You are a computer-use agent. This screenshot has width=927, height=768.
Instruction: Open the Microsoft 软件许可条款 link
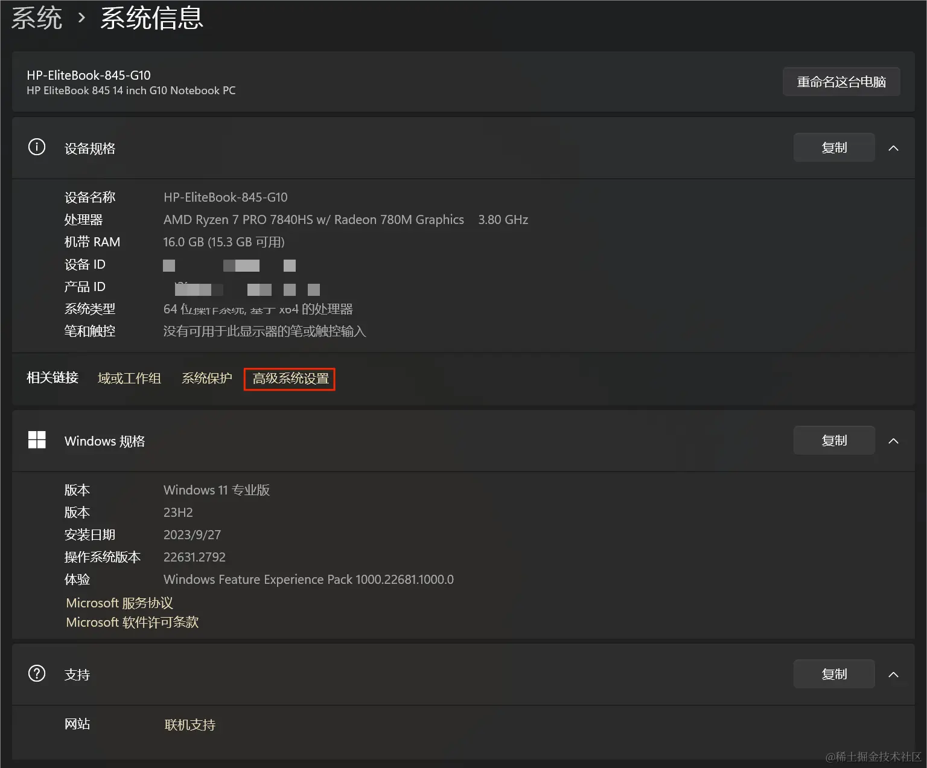point(132,622)
